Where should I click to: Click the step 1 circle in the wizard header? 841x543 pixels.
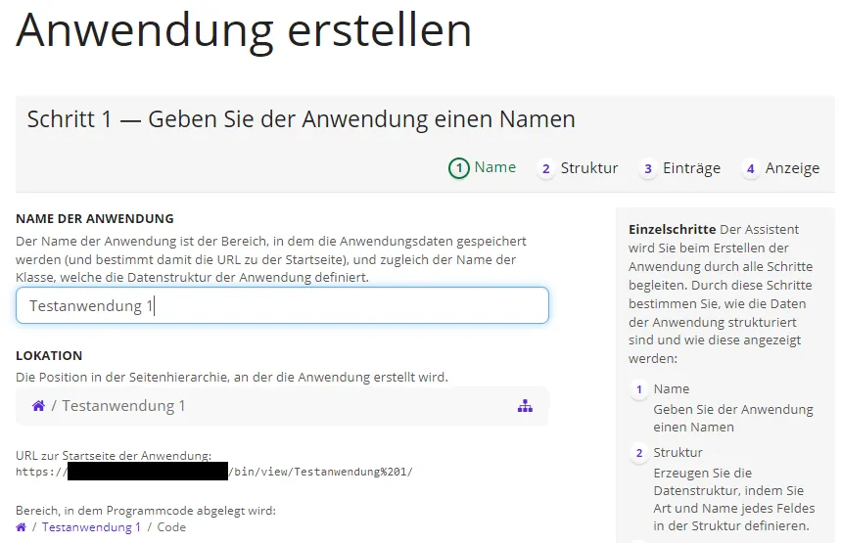(458, 168)
